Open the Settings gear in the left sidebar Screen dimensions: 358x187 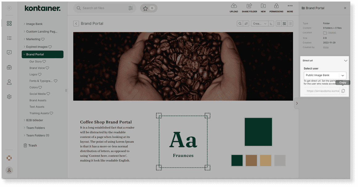coord(9,97)
